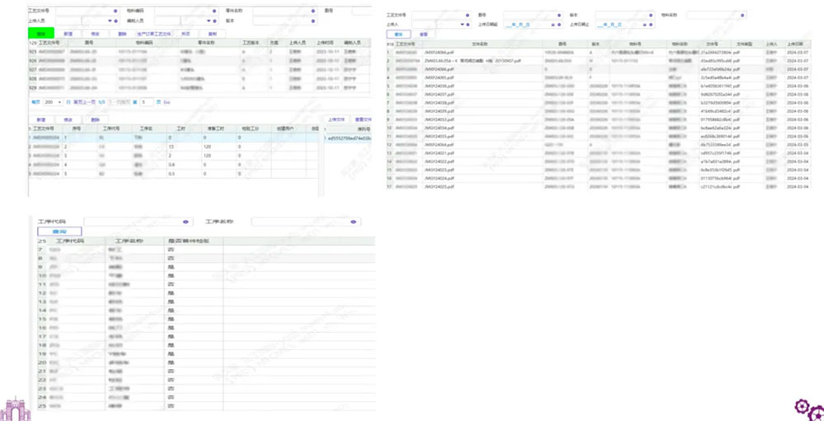Select file row JMGY24066.pdf dated 2024-03-07

tap(445, 51)
